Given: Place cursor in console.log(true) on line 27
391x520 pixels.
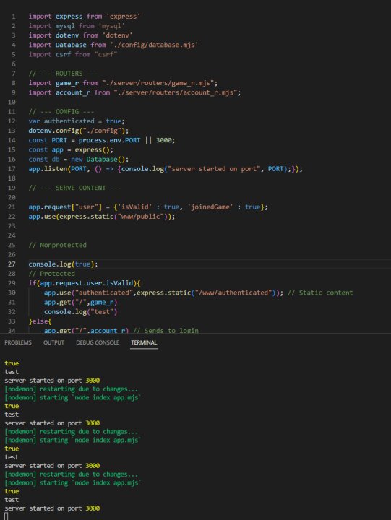Looking at the screenshot, I should tap(63, 264).
